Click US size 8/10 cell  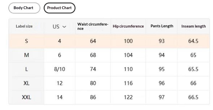tap(60, 69)
